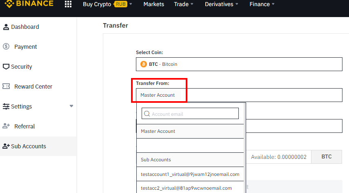Go to Reward Center in sidebar

click(33, 87)
